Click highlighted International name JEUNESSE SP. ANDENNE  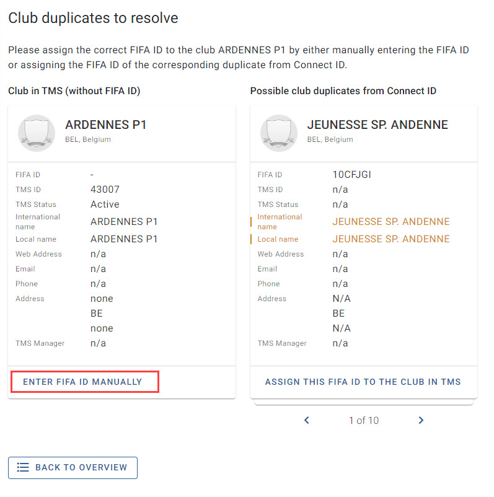click(x=391, y=222)
